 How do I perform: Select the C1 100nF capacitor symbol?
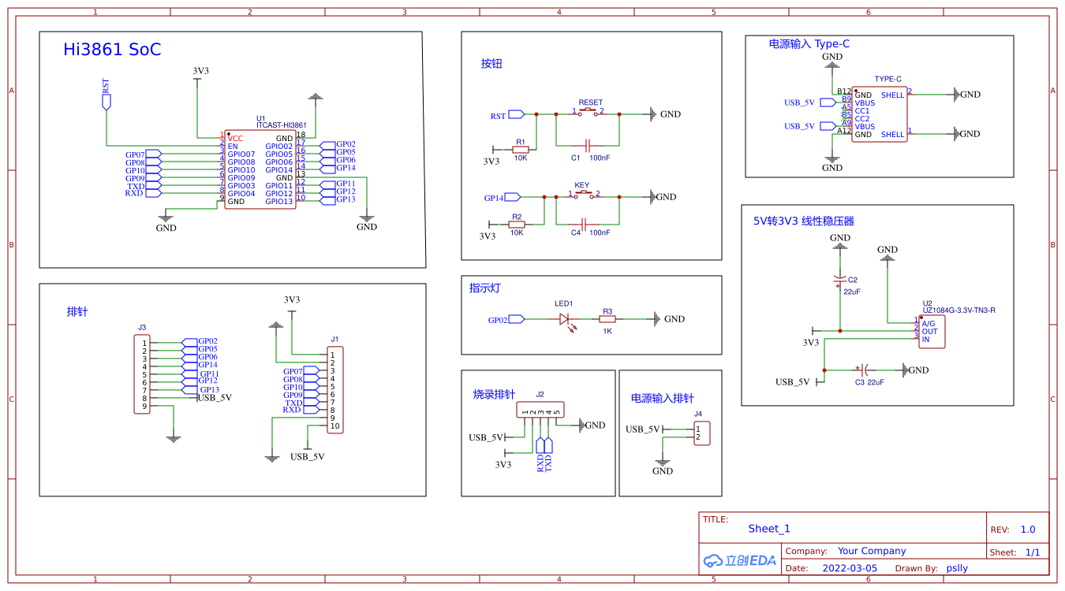coord(587,146)
